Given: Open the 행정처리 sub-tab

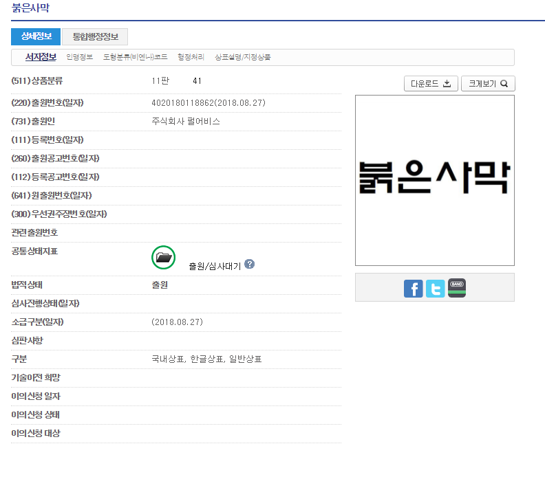Looking at the screenshot, I should (191, 57).
